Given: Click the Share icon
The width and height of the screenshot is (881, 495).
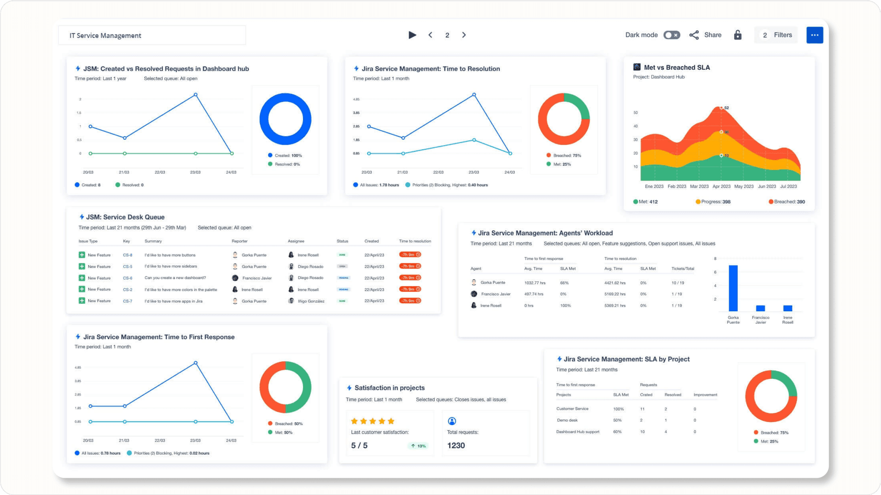Looking at the screenshot, I should click(x=694, y=35).
